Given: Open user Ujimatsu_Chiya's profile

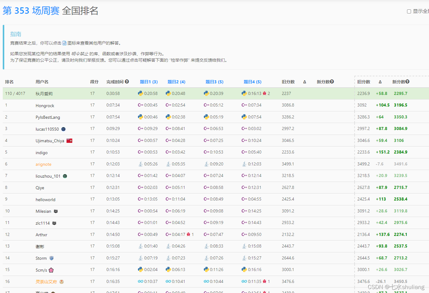Looking at the screenshot, I should point(50,141).
